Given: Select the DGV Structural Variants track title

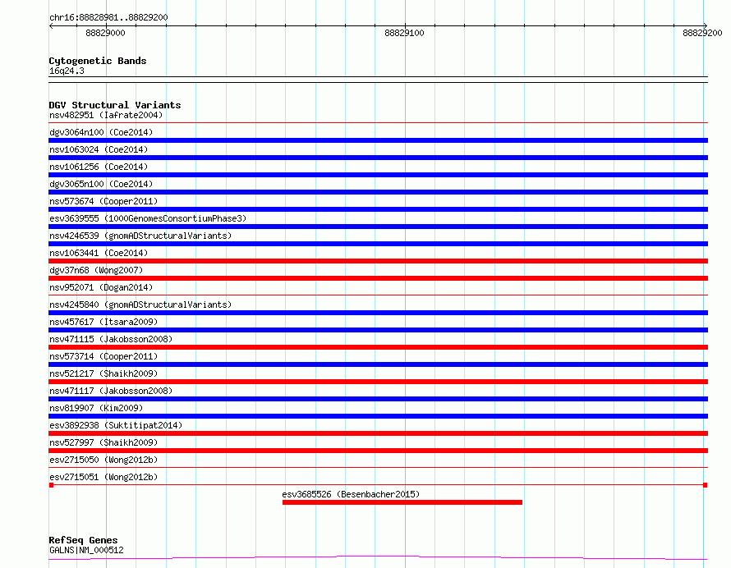Looking at the screenshot, I should click(x=115, y=105).
